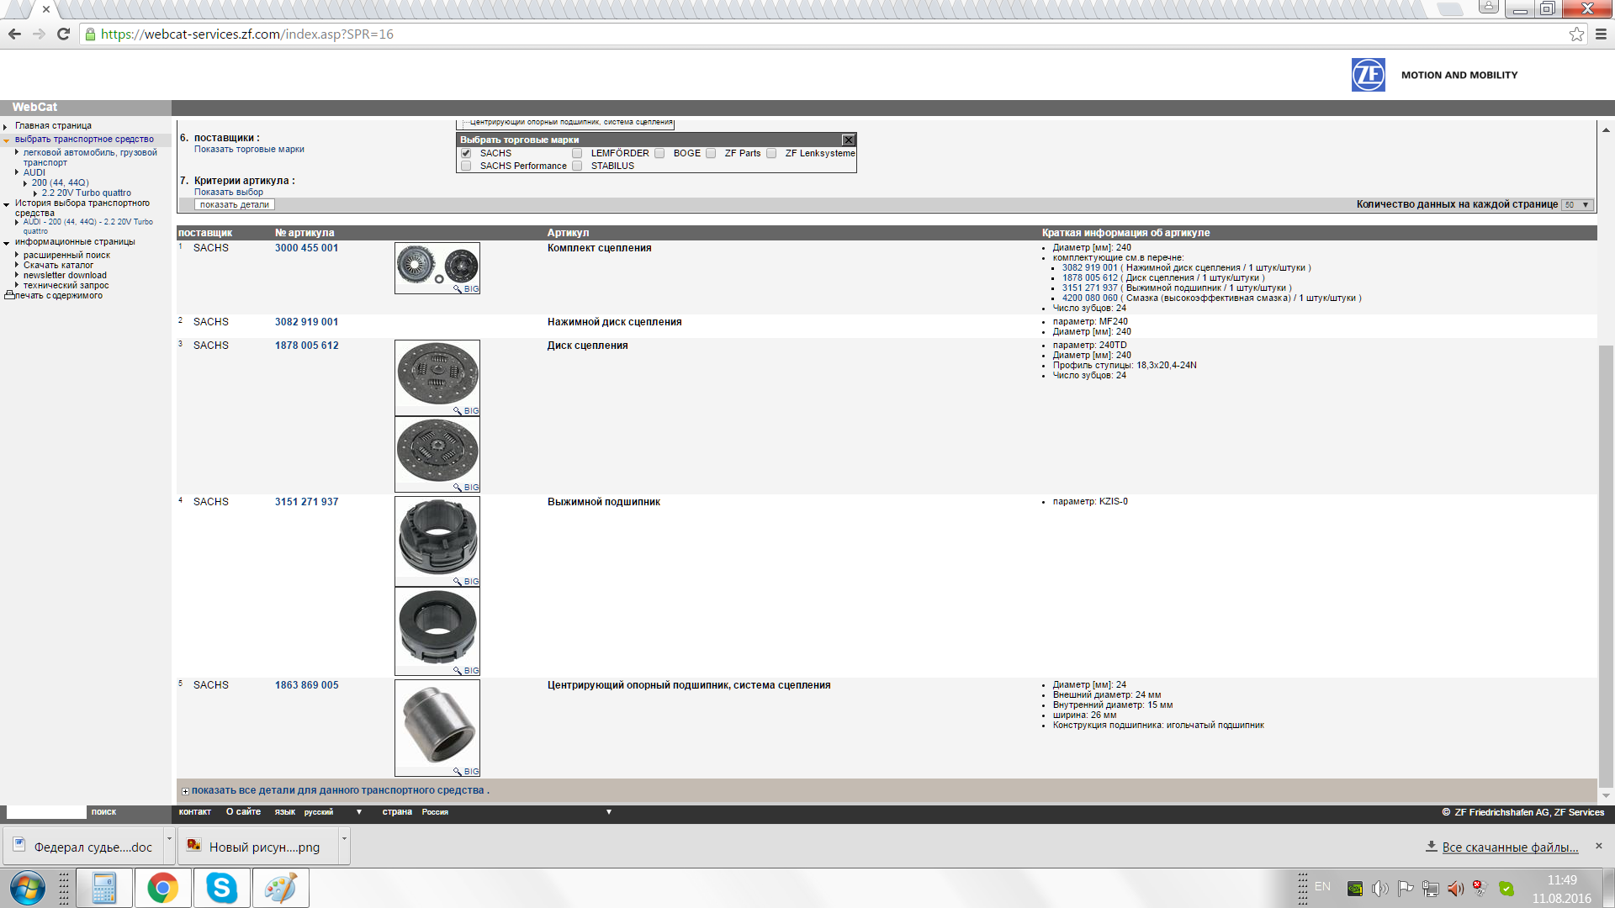The image size is (1615, 908).
Task: Open Calculator from the taskbar
Action: [x=104, y=888]
